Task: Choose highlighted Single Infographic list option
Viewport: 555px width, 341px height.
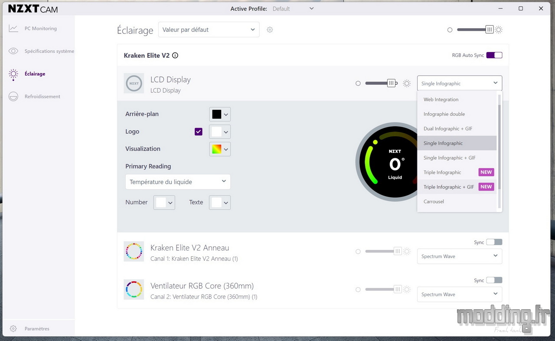Action: click(x=457, y=143)
